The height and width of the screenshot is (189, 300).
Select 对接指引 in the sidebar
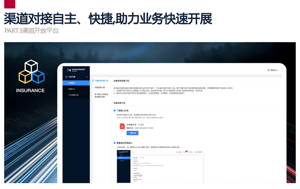[72, 83]
